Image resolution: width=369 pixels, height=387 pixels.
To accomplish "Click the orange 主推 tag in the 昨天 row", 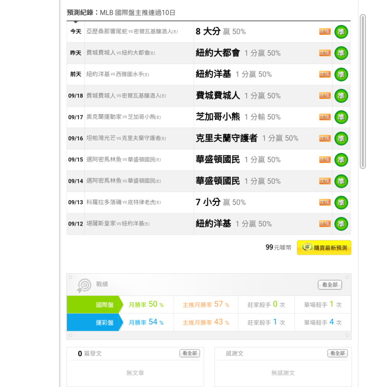I will tap(325, 53).
